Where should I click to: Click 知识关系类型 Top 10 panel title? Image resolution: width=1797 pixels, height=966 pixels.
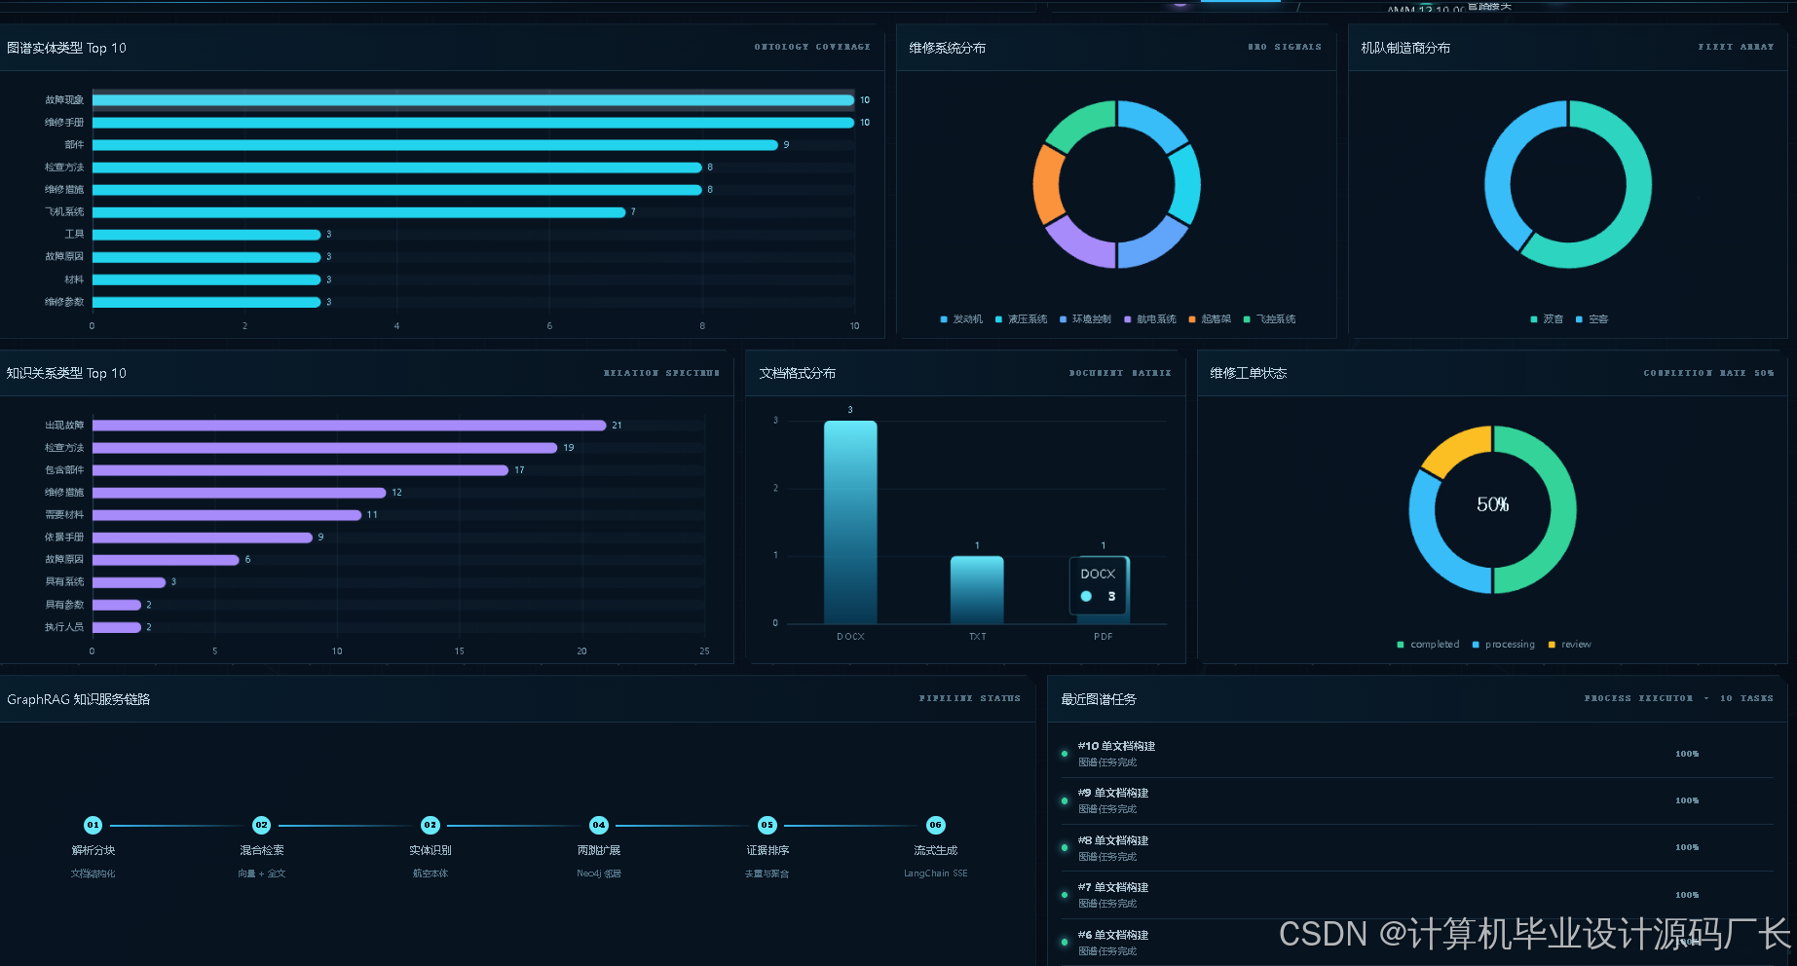click(x=66, y=373)
